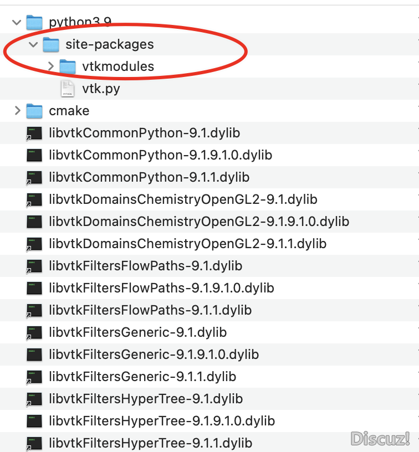Select libvtkCommonPython-9.1.dylib alias icon

34,133
